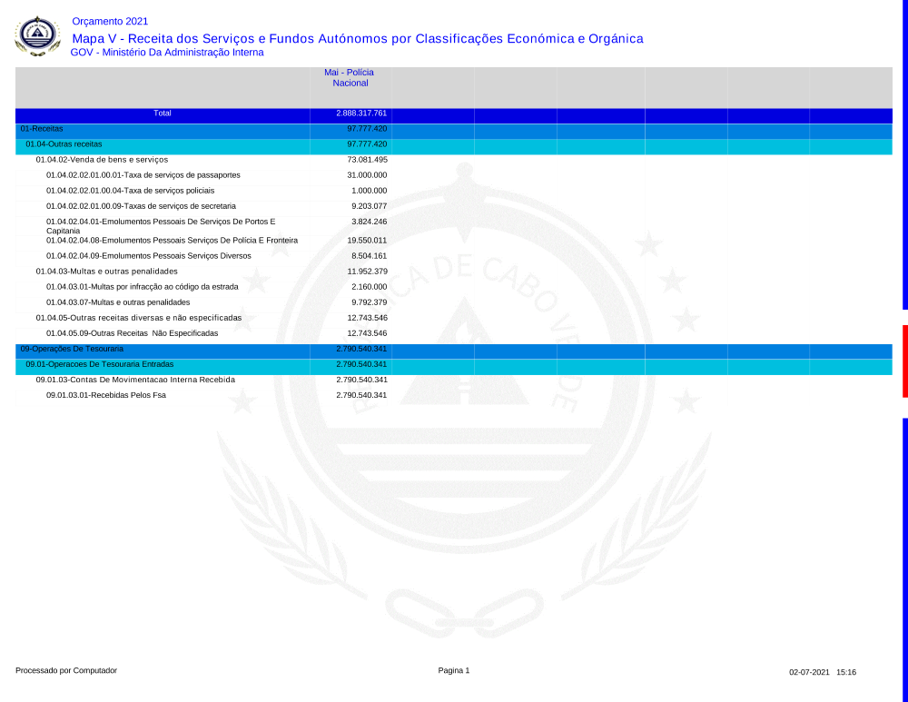Image resolution: width=908 pixels, height=702 pixels.
Task: Collapse the 01-Receitas section row
Action: coord(42,129)
